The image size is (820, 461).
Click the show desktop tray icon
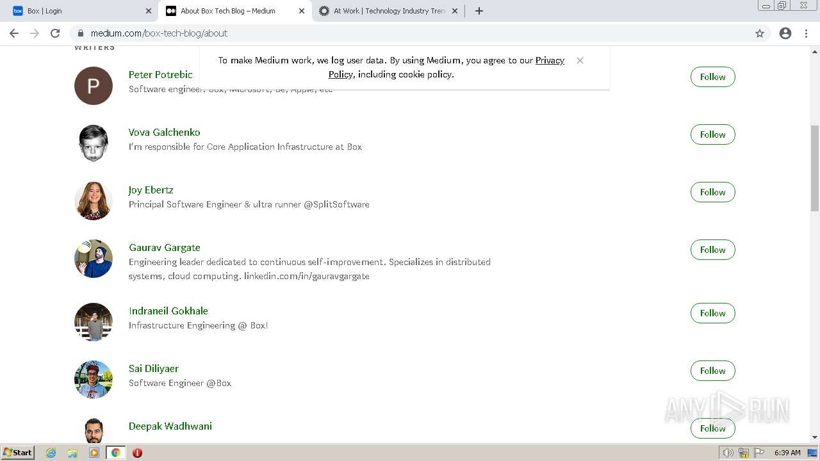[812, 453]
